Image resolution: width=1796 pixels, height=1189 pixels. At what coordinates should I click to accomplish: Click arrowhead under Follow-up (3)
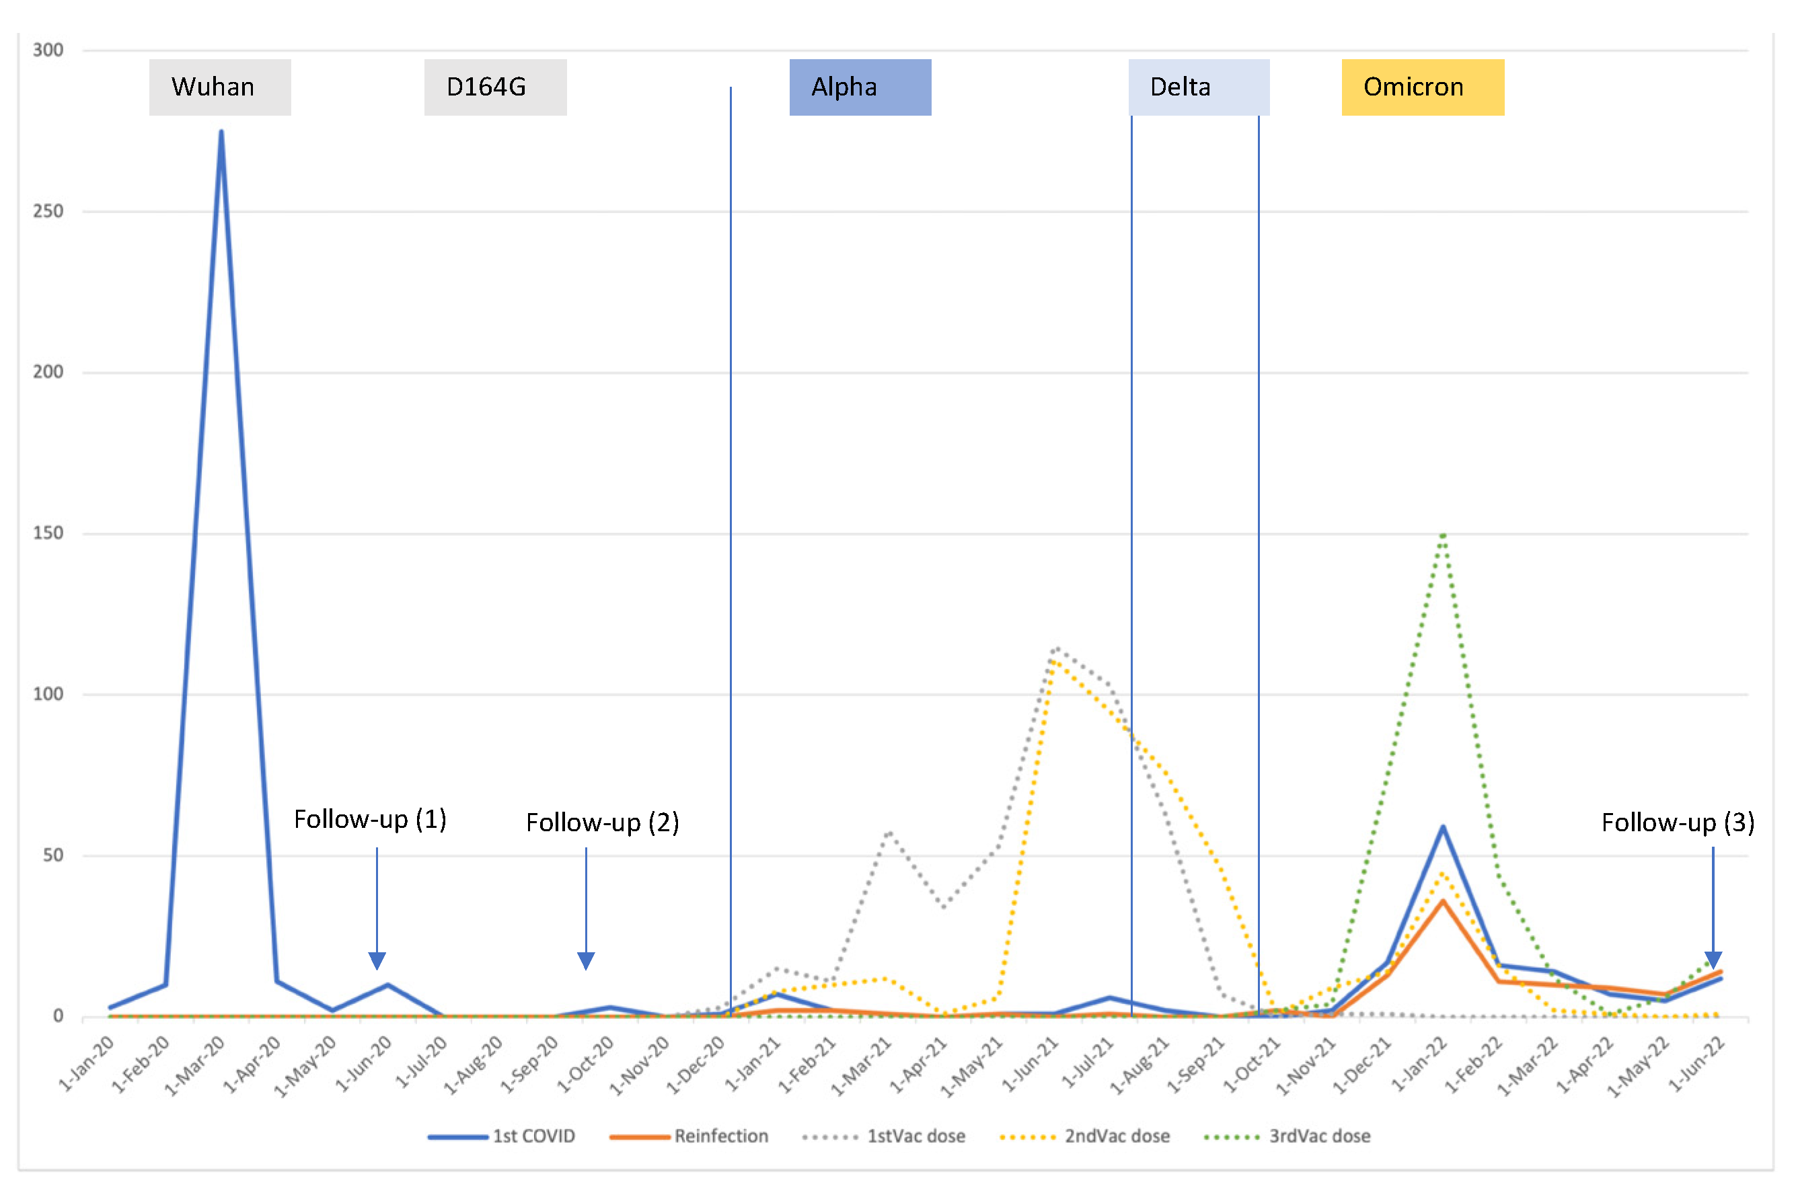click(x=1713, y=960)
